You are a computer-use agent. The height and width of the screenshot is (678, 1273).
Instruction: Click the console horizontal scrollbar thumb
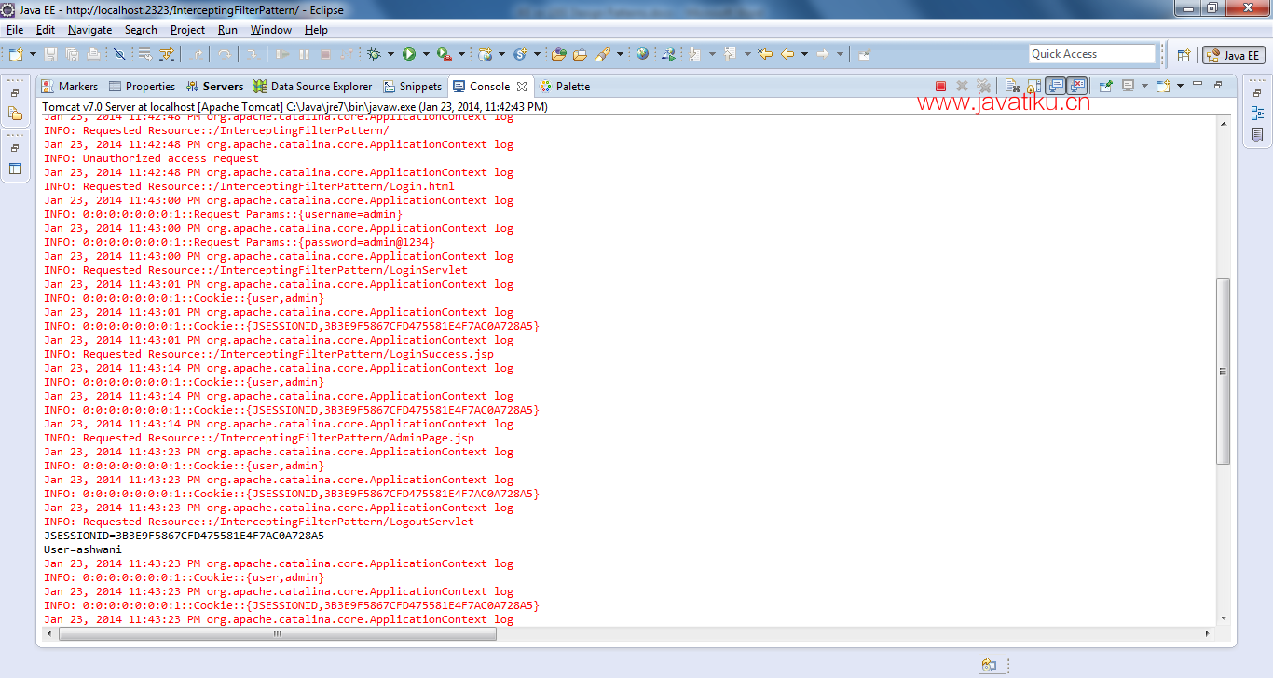pyautogui.click(x=277, y=633)
